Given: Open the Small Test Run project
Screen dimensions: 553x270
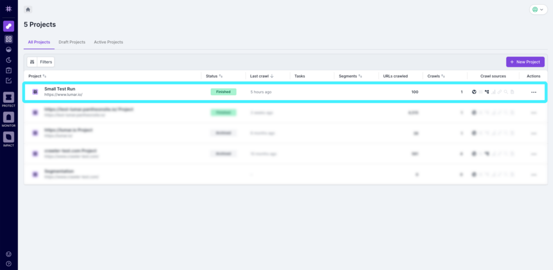Looking at the screenshot, I should click(59, 89).
